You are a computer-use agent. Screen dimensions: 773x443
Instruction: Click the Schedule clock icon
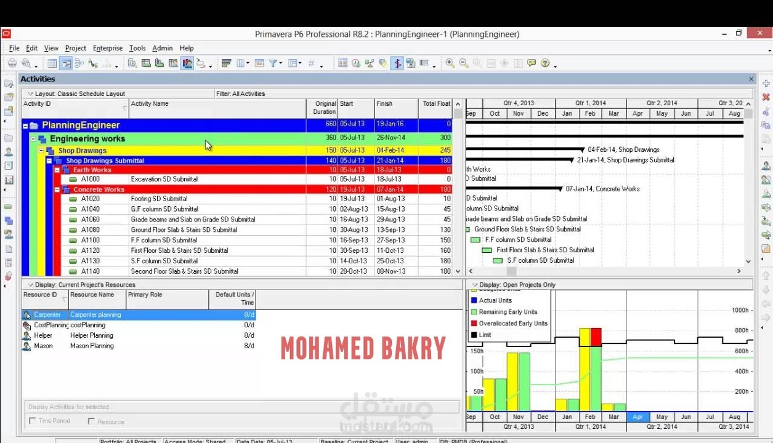(356, 63)
